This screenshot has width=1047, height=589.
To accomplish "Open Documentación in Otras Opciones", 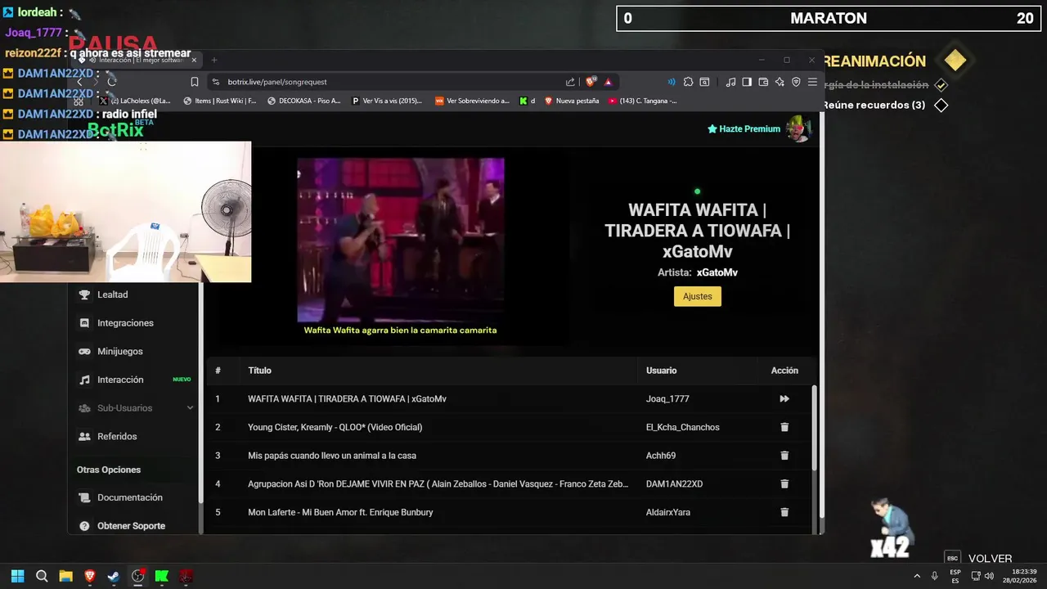I will point(129,497).
